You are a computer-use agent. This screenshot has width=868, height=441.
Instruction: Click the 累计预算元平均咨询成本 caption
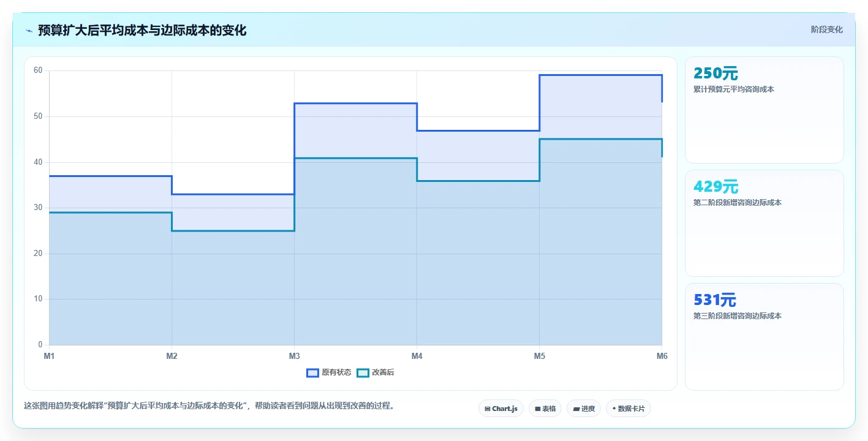[x=734, y=89]
